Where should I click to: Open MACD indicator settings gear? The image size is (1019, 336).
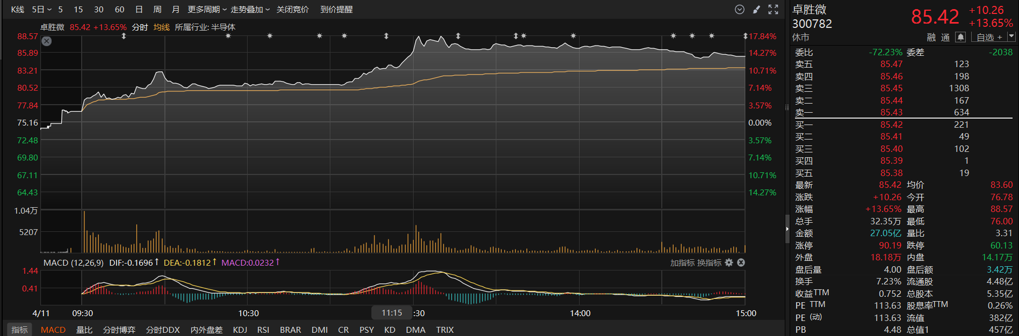(729, 262)
